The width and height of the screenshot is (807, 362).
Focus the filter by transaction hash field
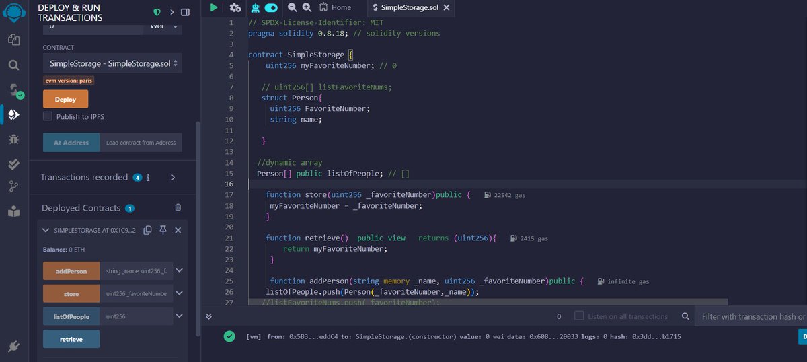[751, 316]
